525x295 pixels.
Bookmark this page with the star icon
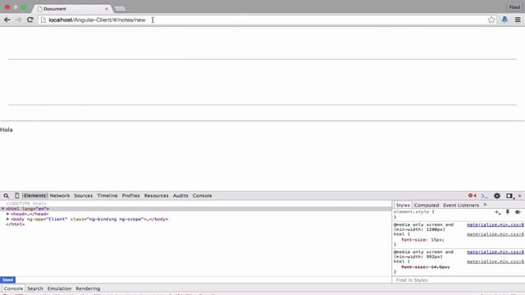[491, 20]
